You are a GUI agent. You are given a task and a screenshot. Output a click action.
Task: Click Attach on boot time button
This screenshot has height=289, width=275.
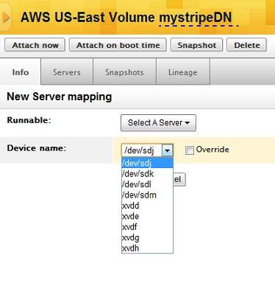[118, 45]
